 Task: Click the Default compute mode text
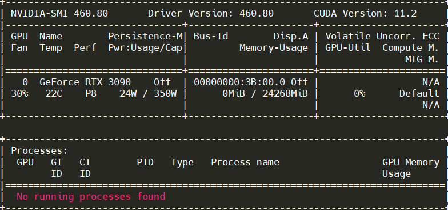pos(419,94)
